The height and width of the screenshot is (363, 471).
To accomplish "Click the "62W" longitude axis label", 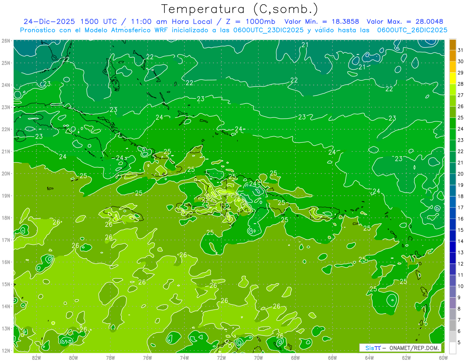I will [406, 358].
